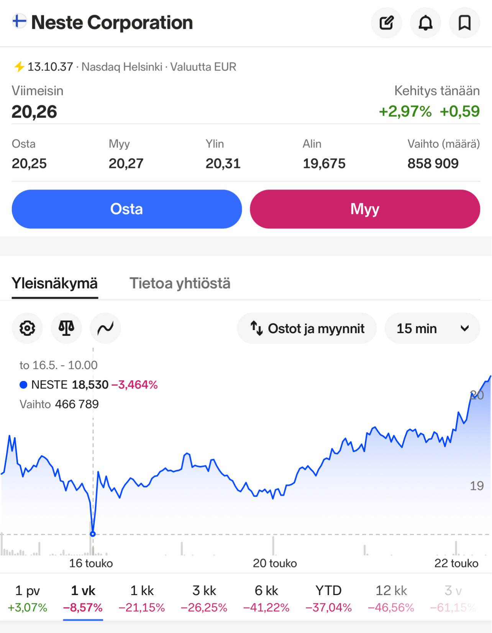The width and height of the screenshot is (492, 633).
Task: Tap the edit note pencil icon
Action: point(386,23)
